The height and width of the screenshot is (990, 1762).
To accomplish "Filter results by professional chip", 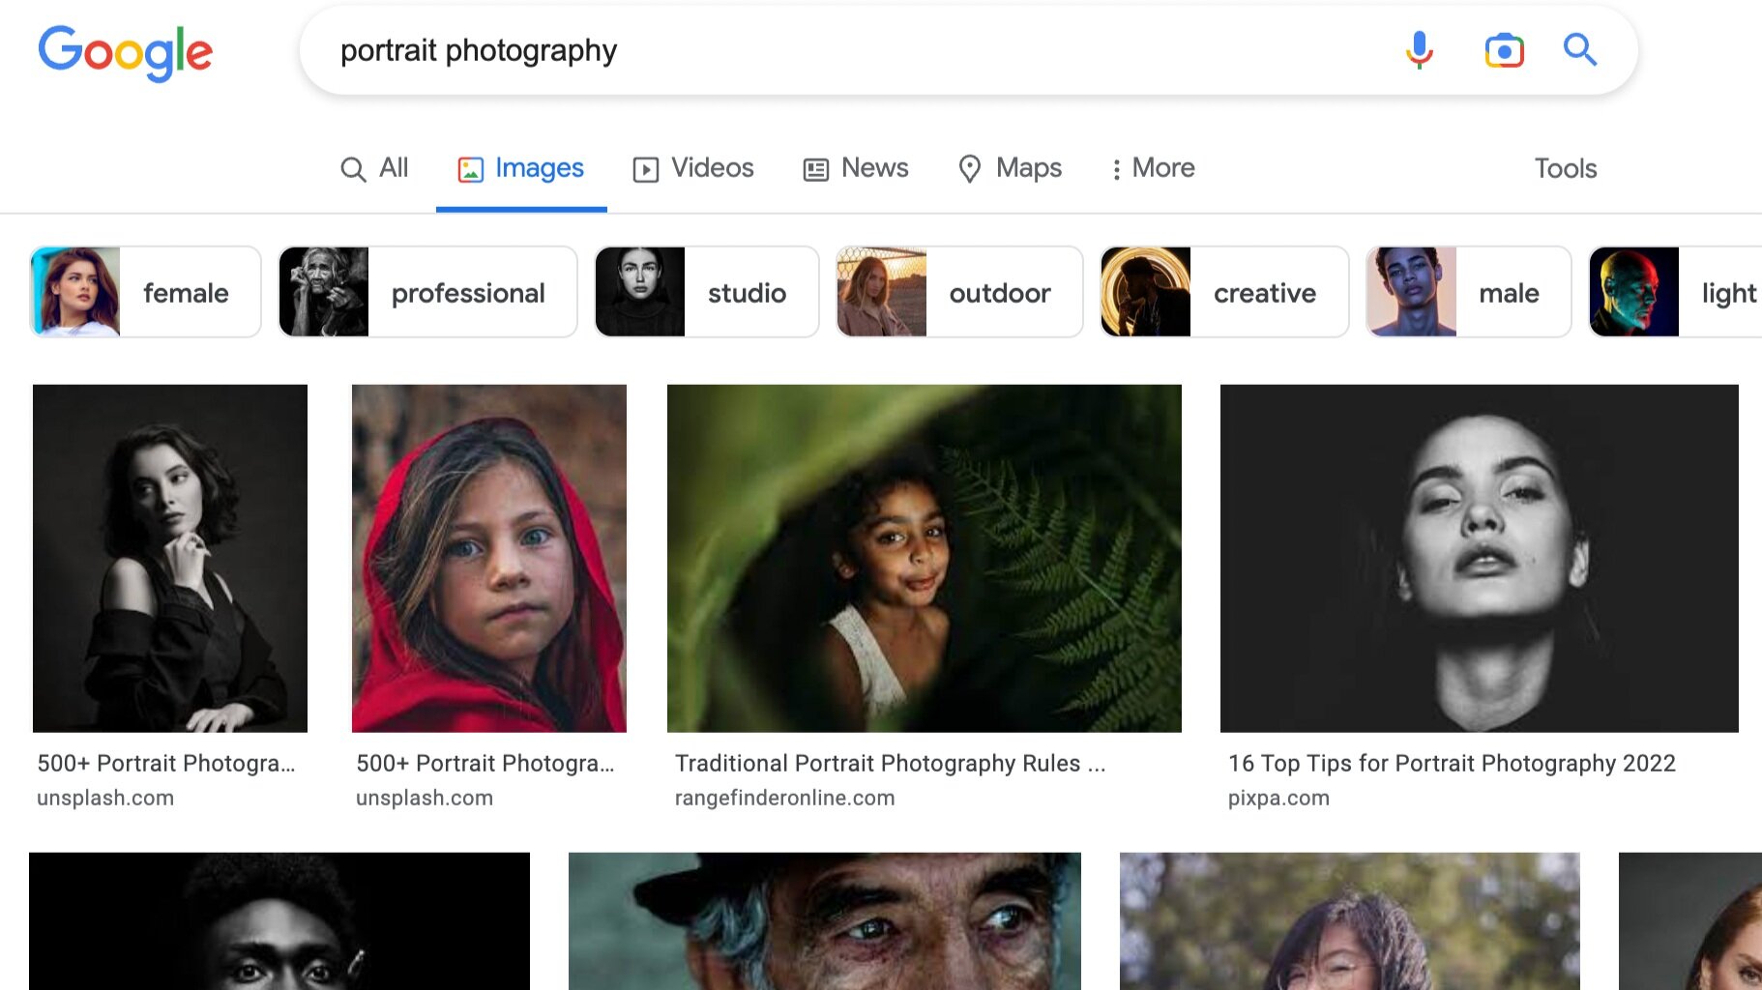I will coord(427,292).
